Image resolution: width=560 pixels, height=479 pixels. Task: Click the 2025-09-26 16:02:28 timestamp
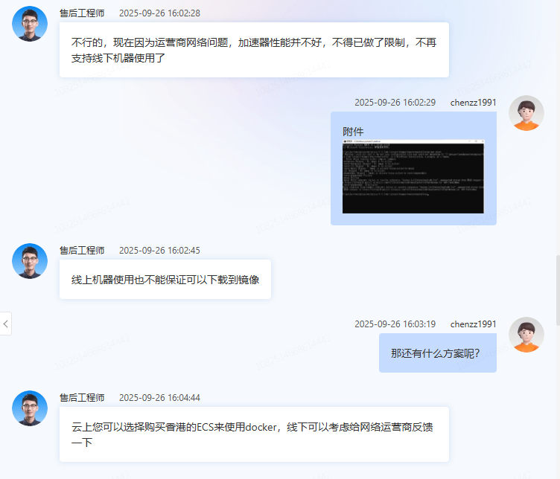click(159, 13)
